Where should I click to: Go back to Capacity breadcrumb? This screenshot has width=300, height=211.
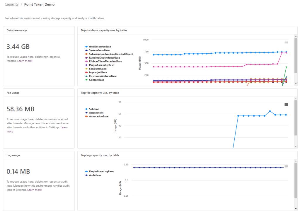(11, 4)
